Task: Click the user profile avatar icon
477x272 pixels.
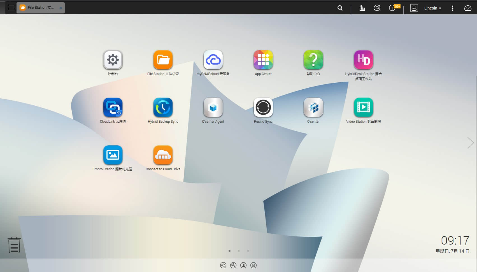Action: pyautogui.click(x=414, y=8)
